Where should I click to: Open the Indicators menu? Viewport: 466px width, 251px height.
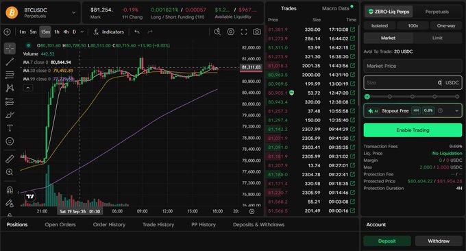click(x=108, y=32)
